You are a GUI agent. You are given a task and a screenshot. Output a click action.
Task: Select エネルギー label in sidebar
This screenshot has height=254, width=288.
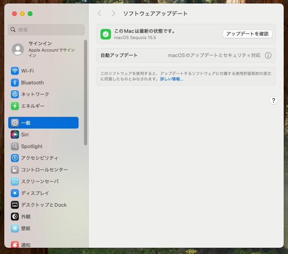pos(33,106)
